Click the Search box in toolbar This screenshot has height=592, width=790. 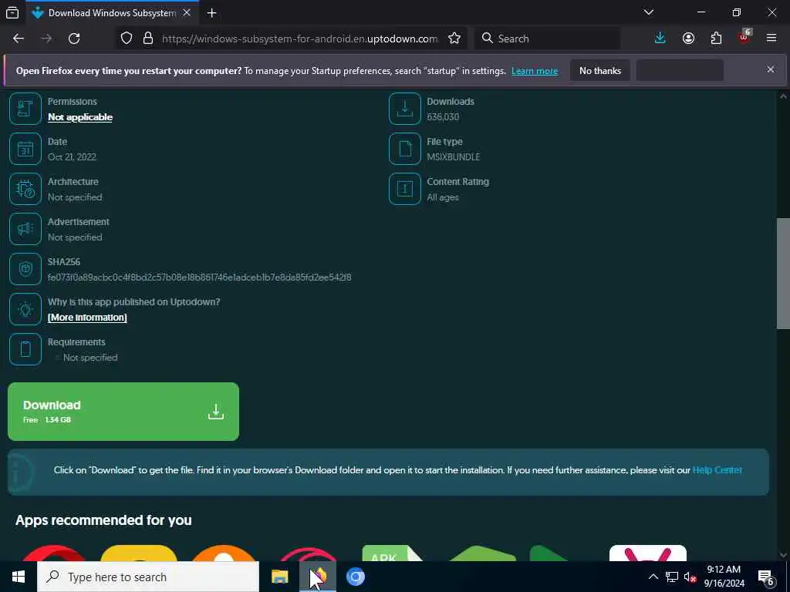coord(547,39)
